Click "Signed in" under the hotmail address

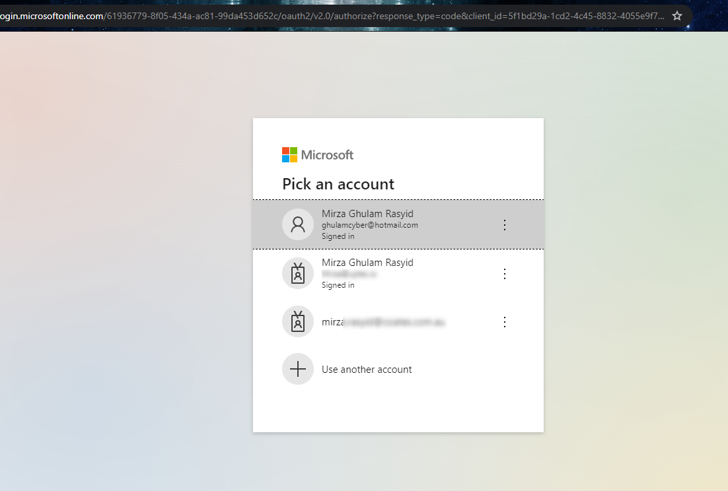pos(338,236)
